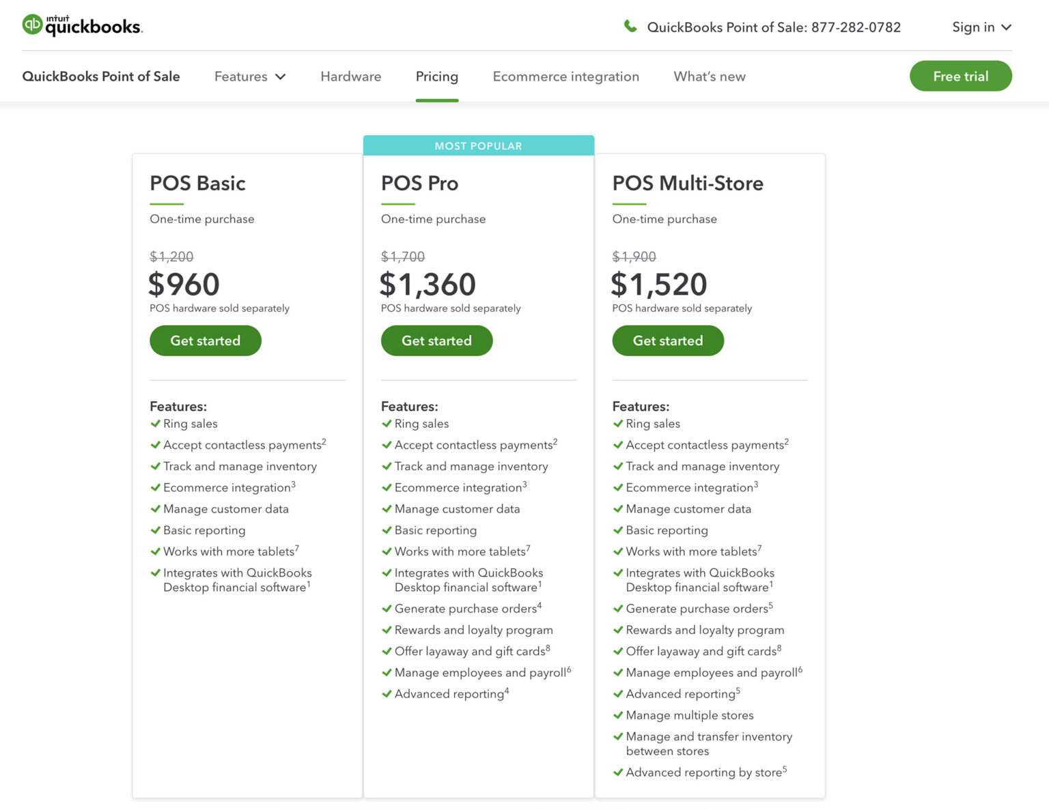This screenshot has height=810, width=1049.
Task: Click the POS Basic plan heading
Action: click(x=197, y=183)
